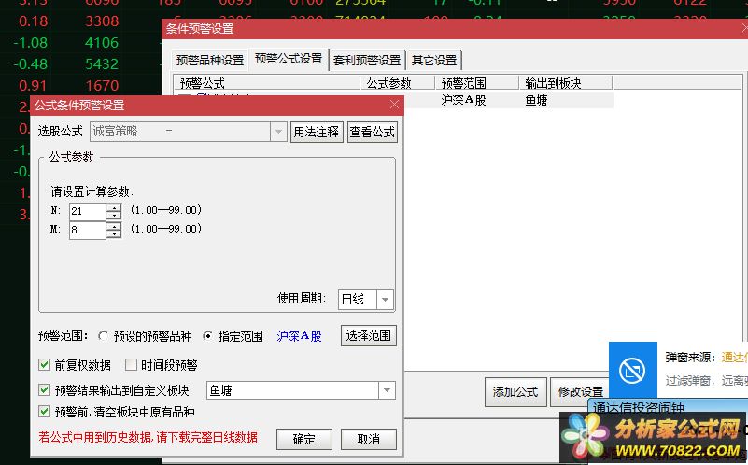748x465 pixels.
Task: Click value 1670 in the quote table
Action: pos(102,85)
